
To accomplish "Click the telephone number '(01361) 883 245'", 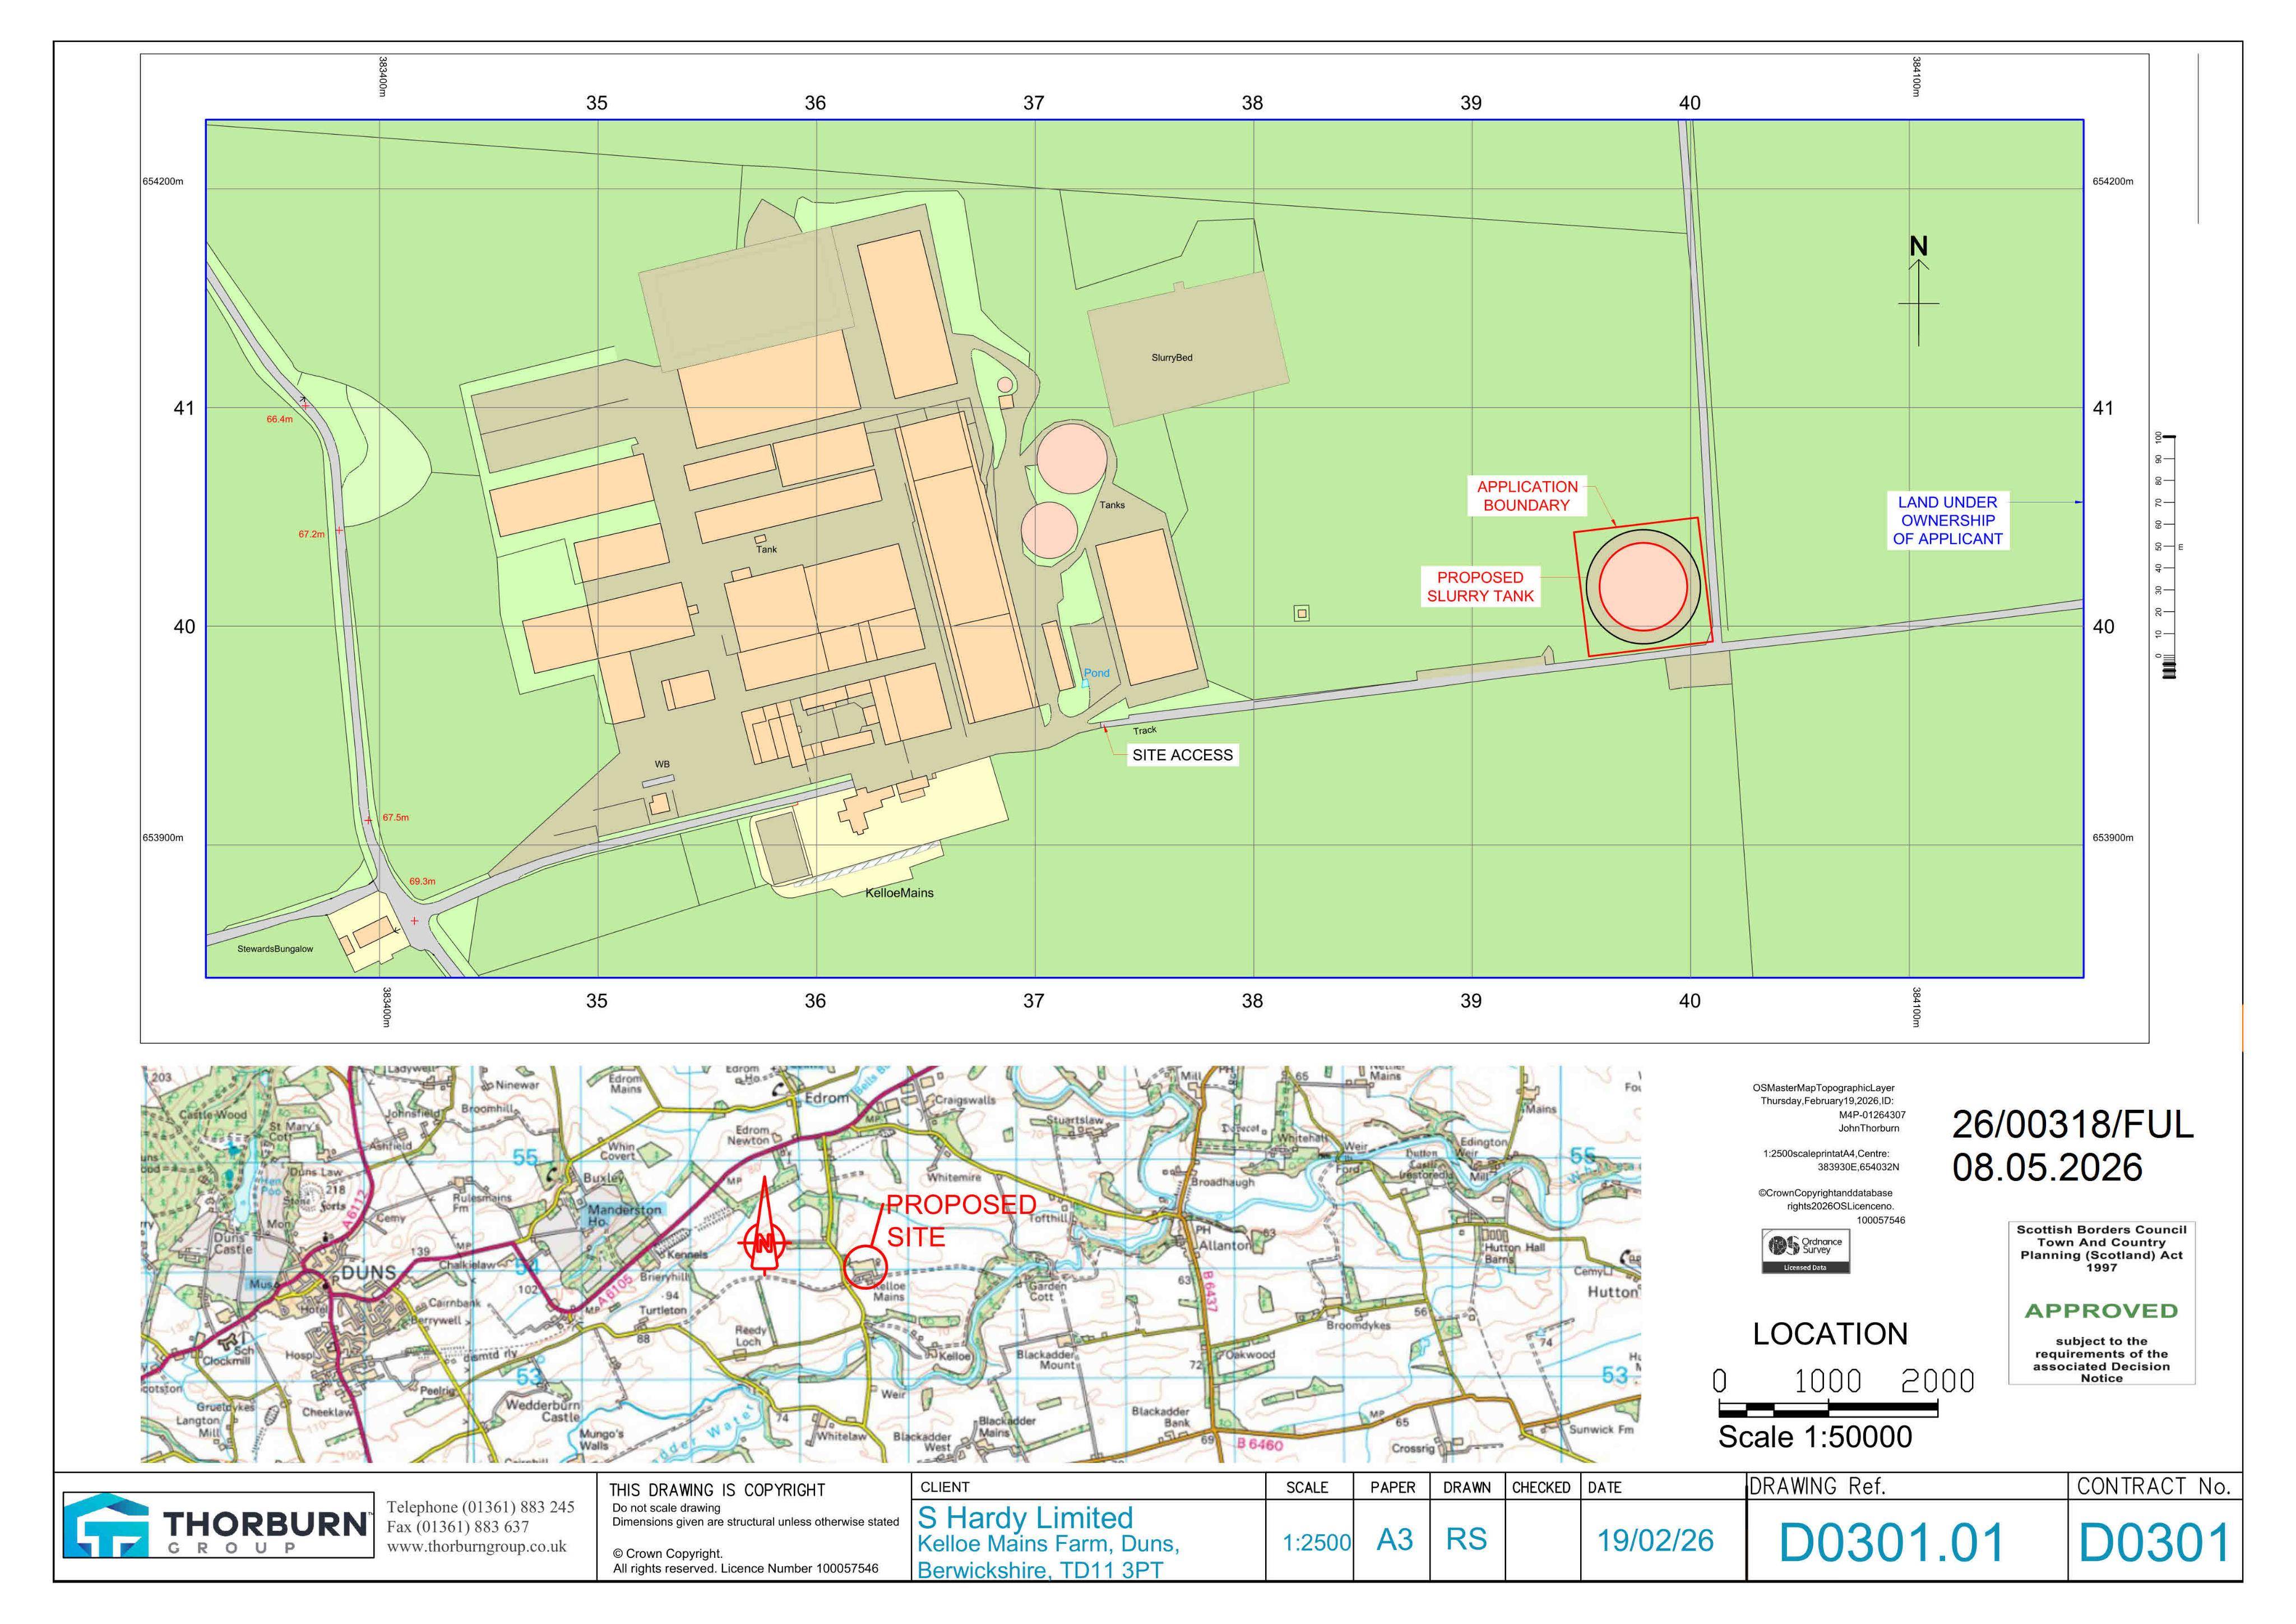I will pos(517,1507).
